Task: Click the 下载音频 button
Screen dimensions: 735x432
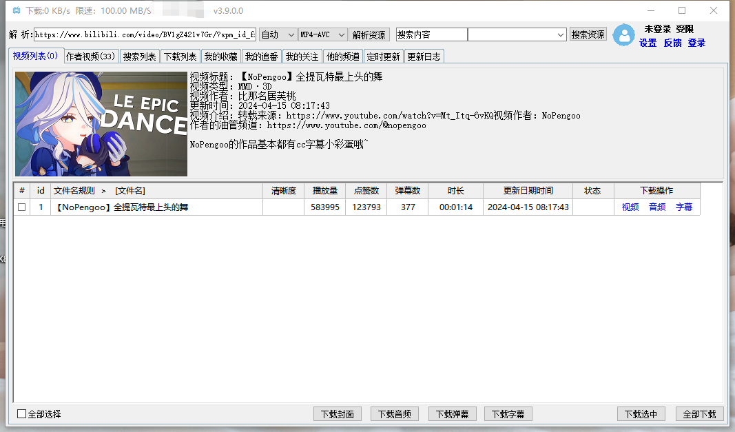Action: [x=395, y=414]
